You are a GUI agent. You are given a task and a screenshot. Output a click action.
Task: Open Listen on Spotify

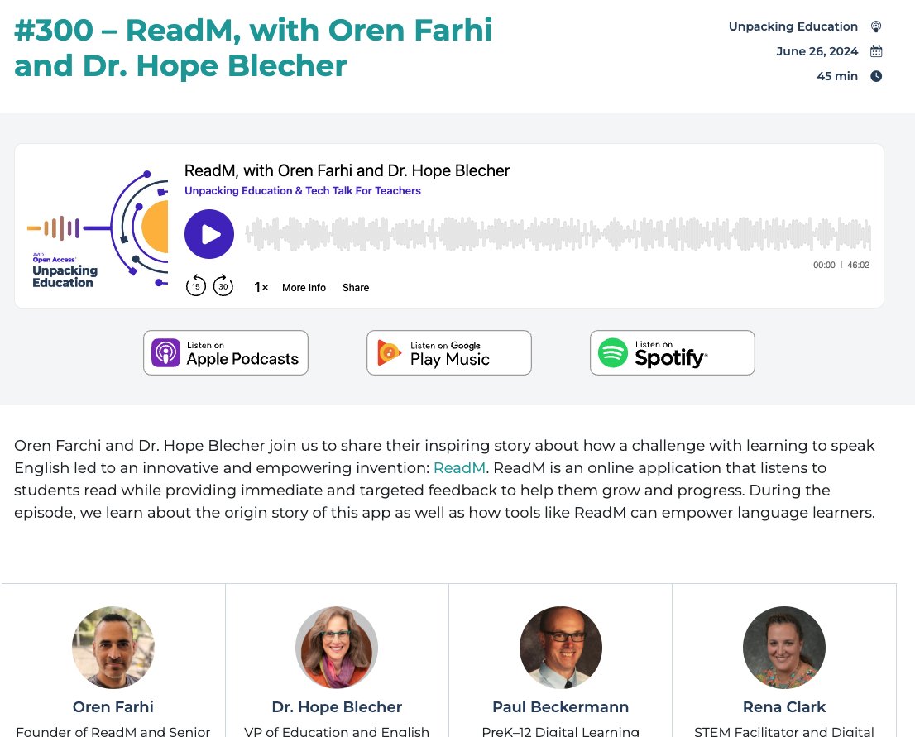click(673, 352)
